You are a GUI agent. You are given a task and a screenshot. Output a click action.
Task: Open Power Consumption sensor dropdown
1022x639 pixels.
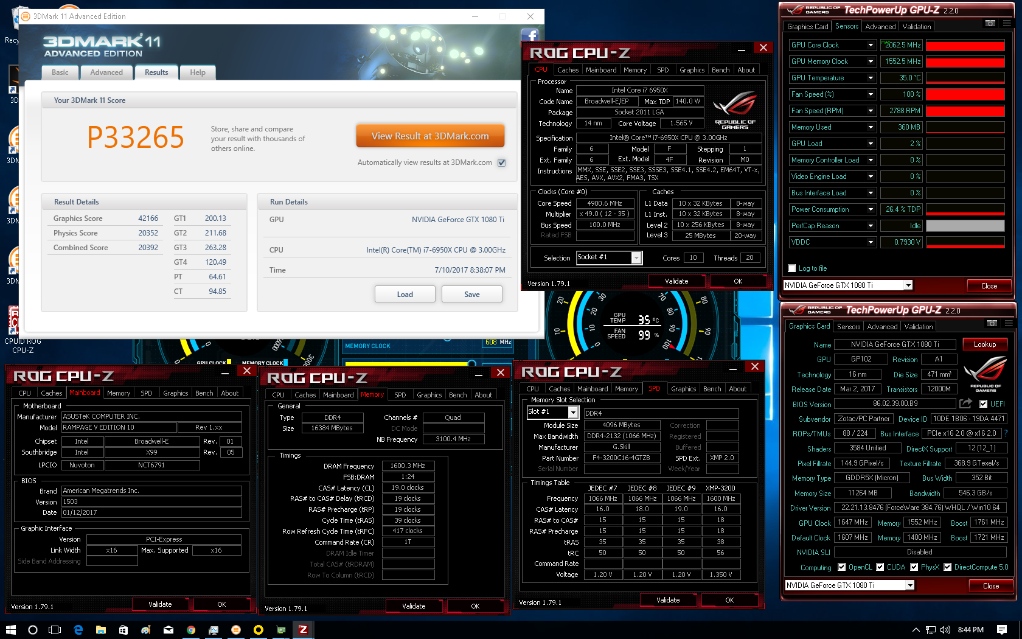871,209
